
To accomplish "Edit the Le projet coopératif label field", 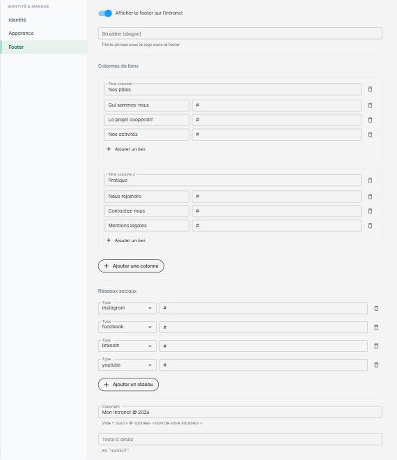I will (x=146, y=120).
